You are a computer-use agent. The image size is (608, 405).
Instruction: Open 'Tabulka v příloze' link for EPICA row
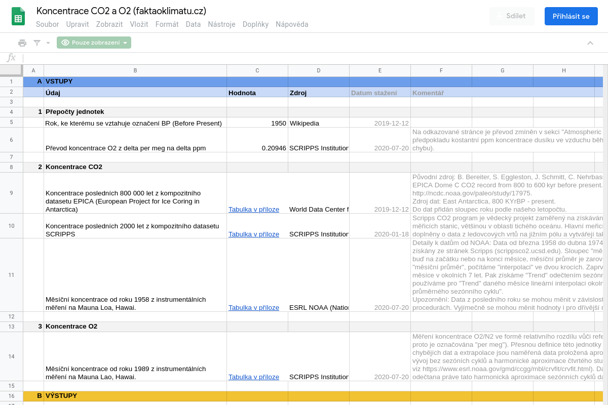coord(254,209)
